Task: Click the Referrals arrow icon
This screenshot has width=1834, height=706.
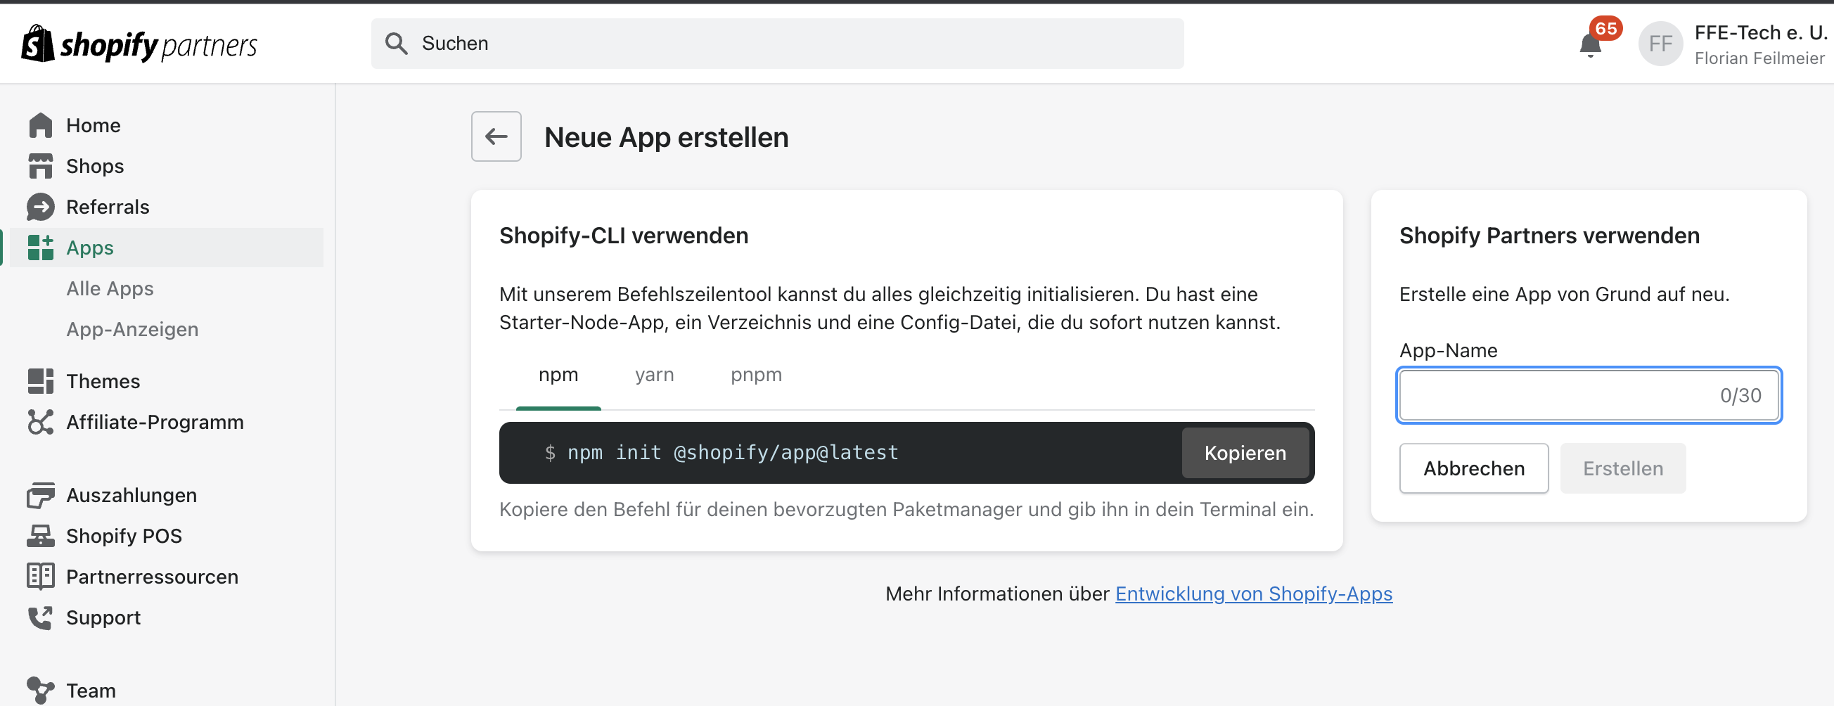Action: pyautogui.click(x=41, y=207)
